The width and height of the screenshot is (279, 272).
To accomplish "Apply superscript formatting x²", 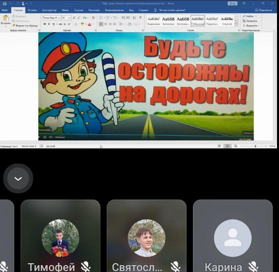I will [x=69, y=24].
